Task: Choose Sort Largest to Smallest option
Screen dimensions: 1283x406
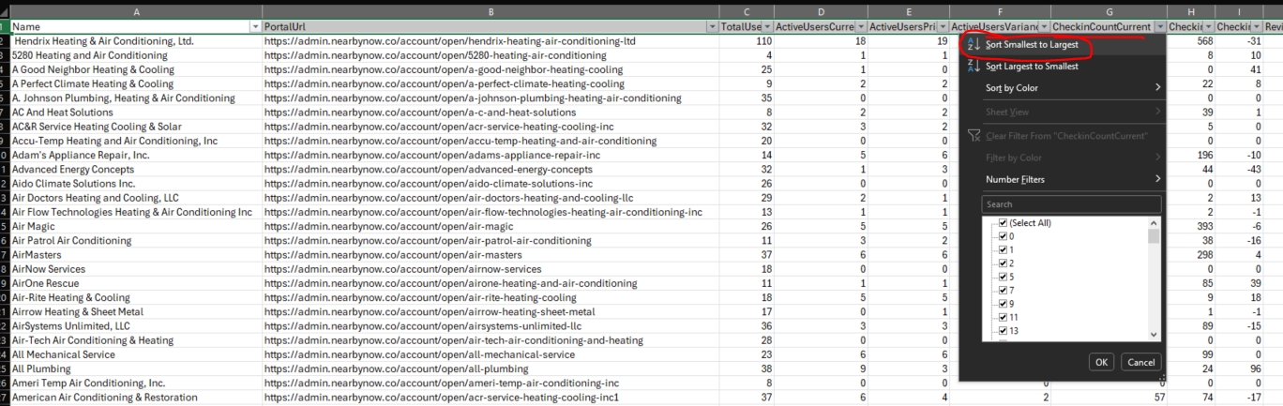Action: click(1032, 67)
